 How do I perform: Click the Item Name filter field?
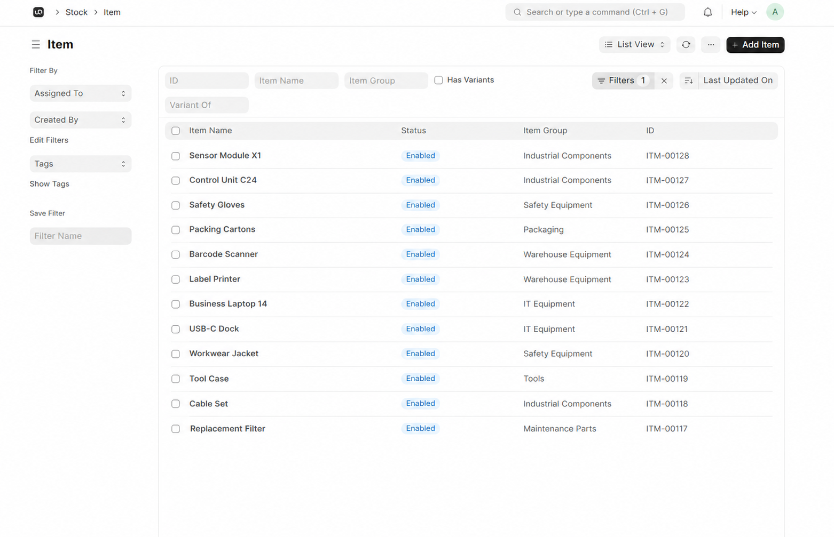(x=296, y=81)
